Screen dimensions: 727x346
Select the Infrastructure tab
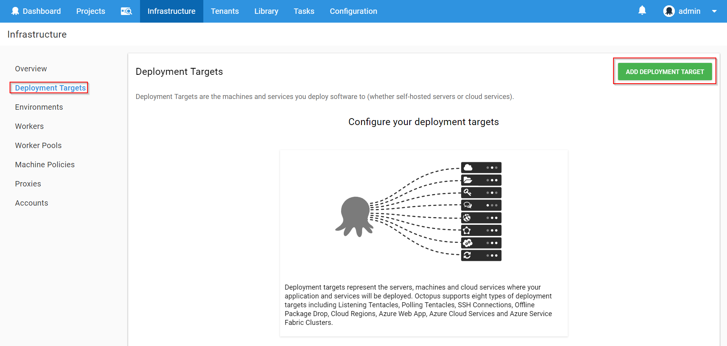[x=171, y=11]
